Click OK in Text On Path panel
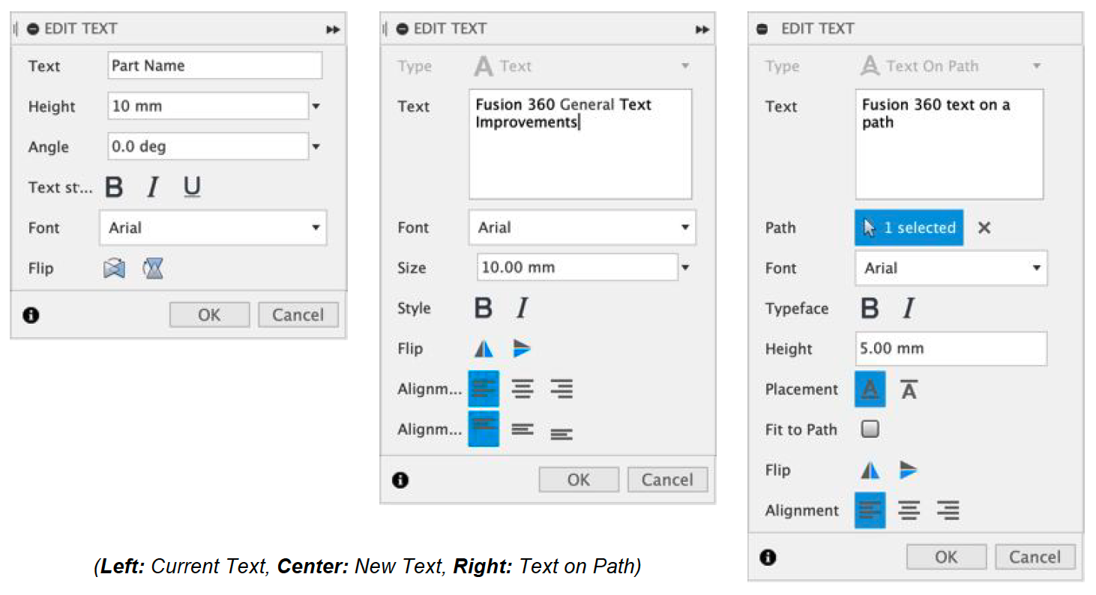 [x=946, y=557]
